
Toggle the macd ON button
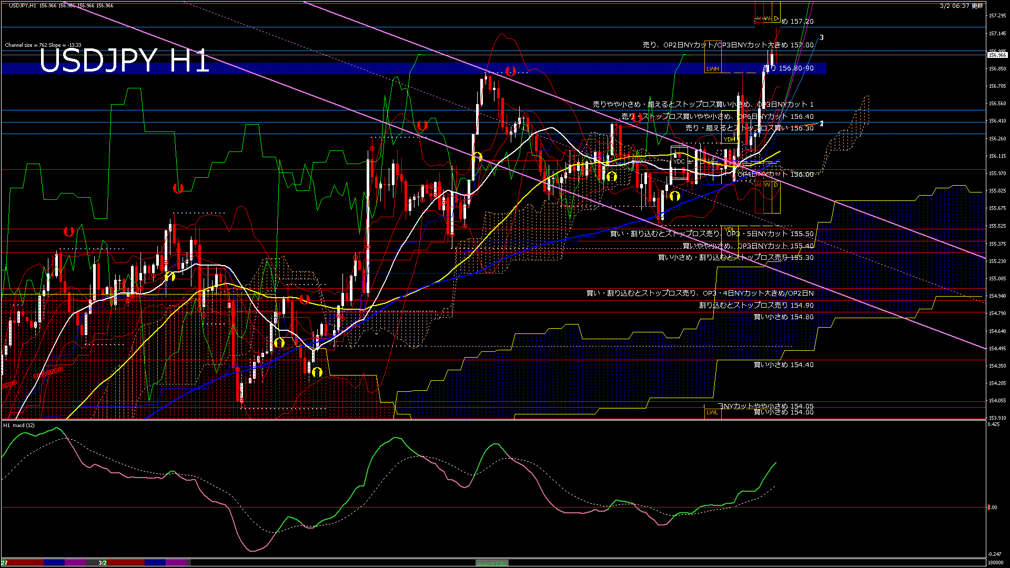(x=492, y=563)
